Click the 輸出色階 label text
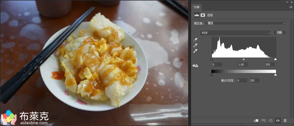 point(228,80)
